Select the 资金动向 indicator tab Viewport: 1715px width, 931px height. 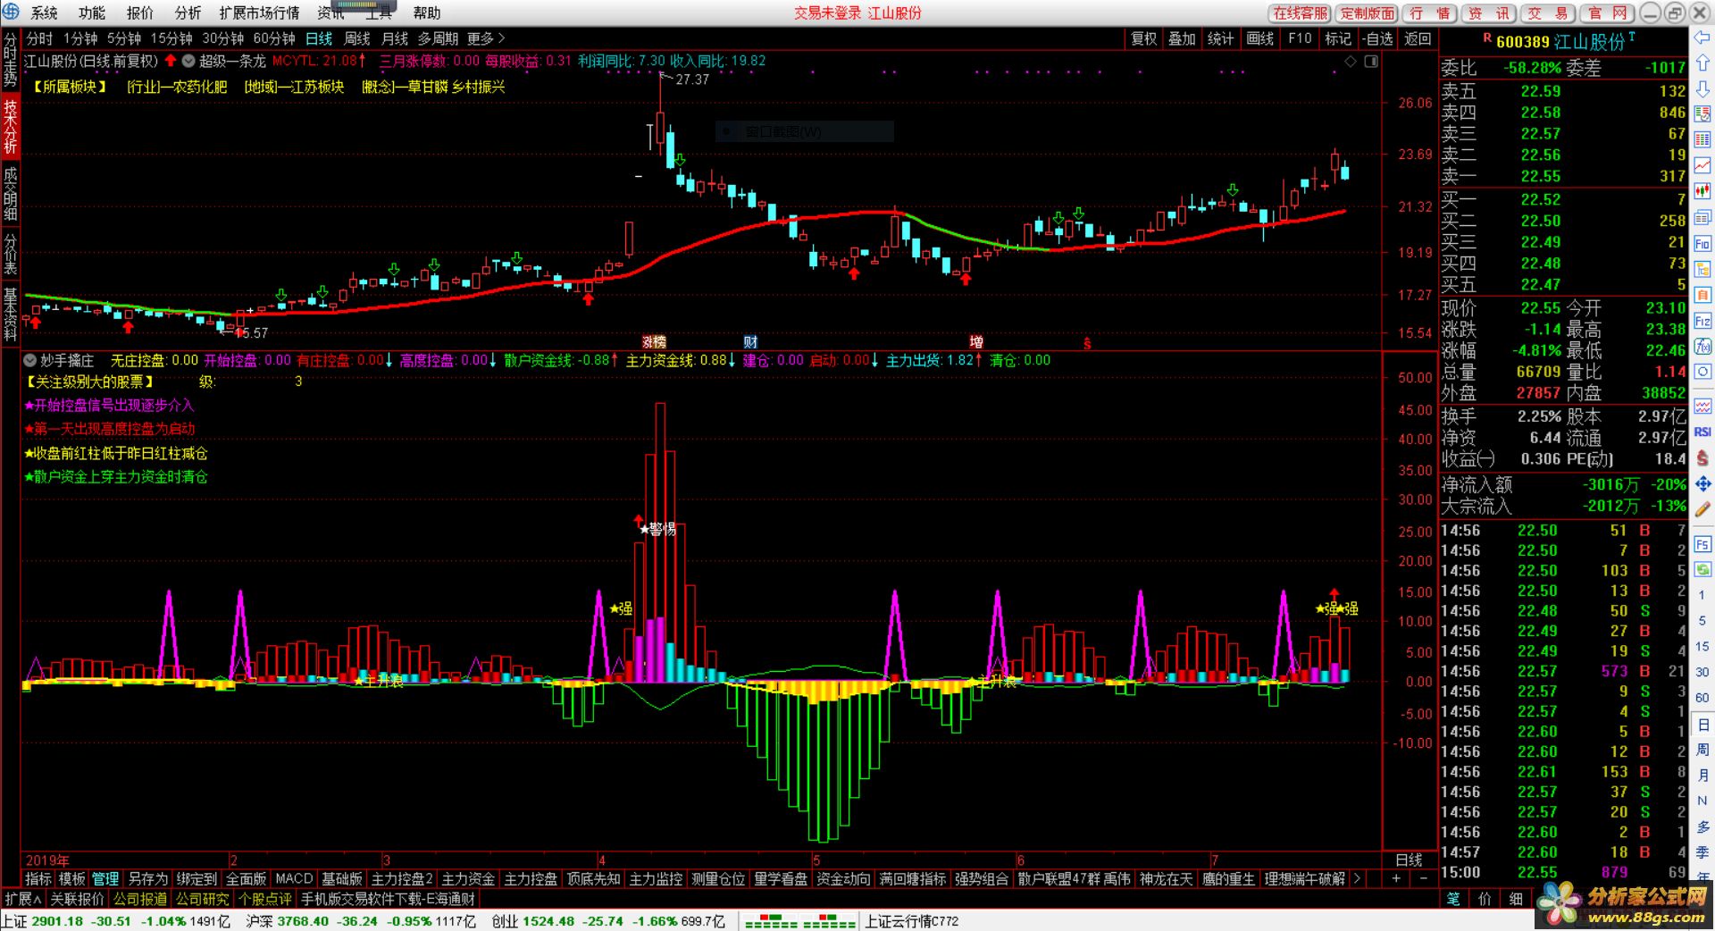coord(843,879)
